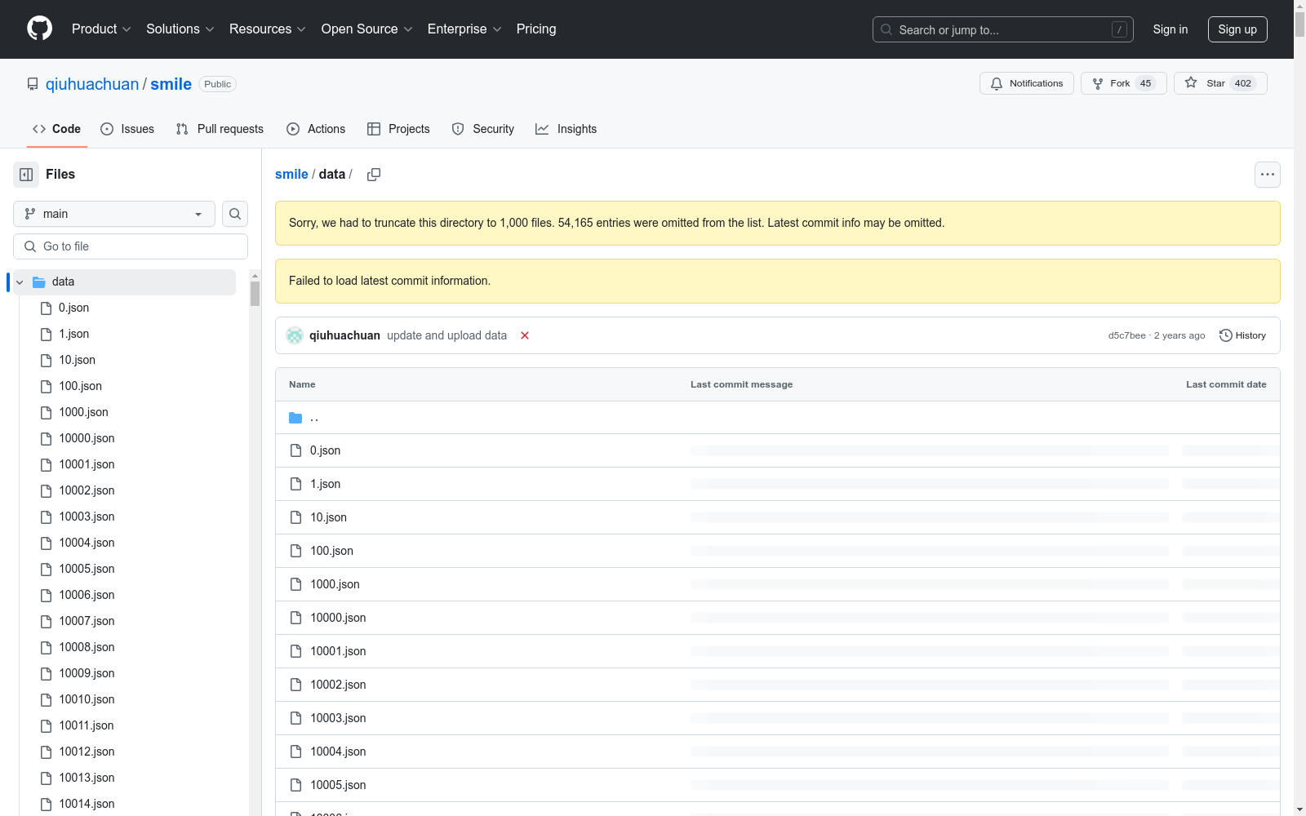Open the three-dot more options menu
The width and height of the screenshot is (1306, 816).
[x=1268, y=175]
